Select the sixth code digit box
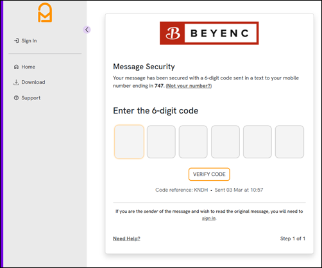Screen dimensions: 322x268 tap(289, 142)
